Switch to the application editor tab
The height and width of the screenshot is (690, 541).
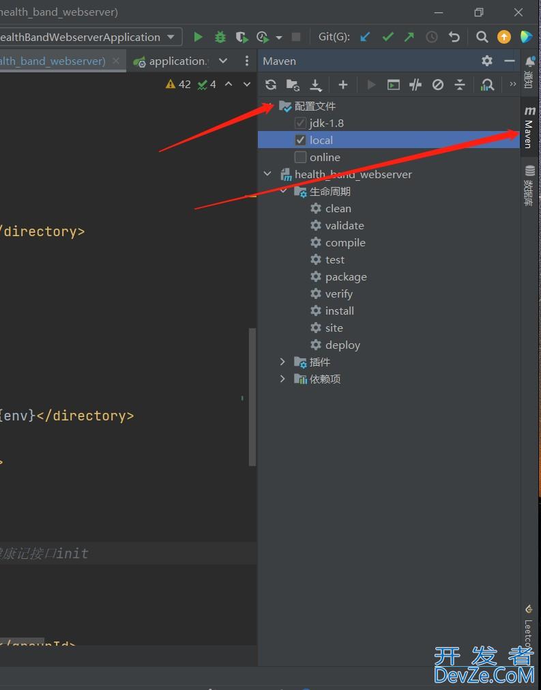click(176, 61)
